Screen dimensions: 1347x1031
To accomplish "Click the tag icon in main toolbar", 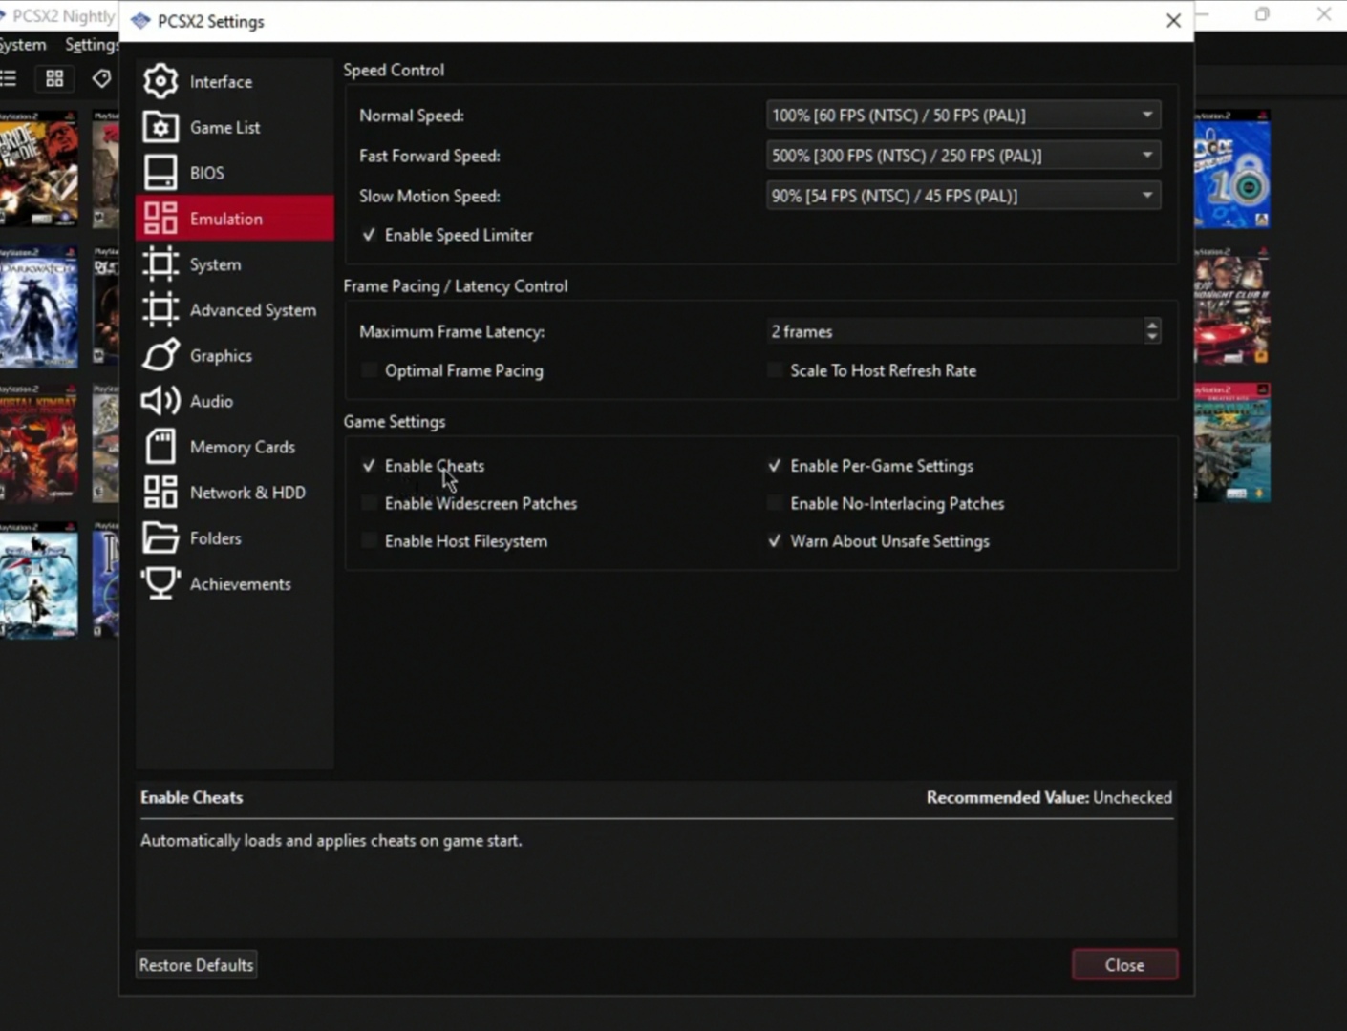I will pyautogui.click(x=101, y=78).
